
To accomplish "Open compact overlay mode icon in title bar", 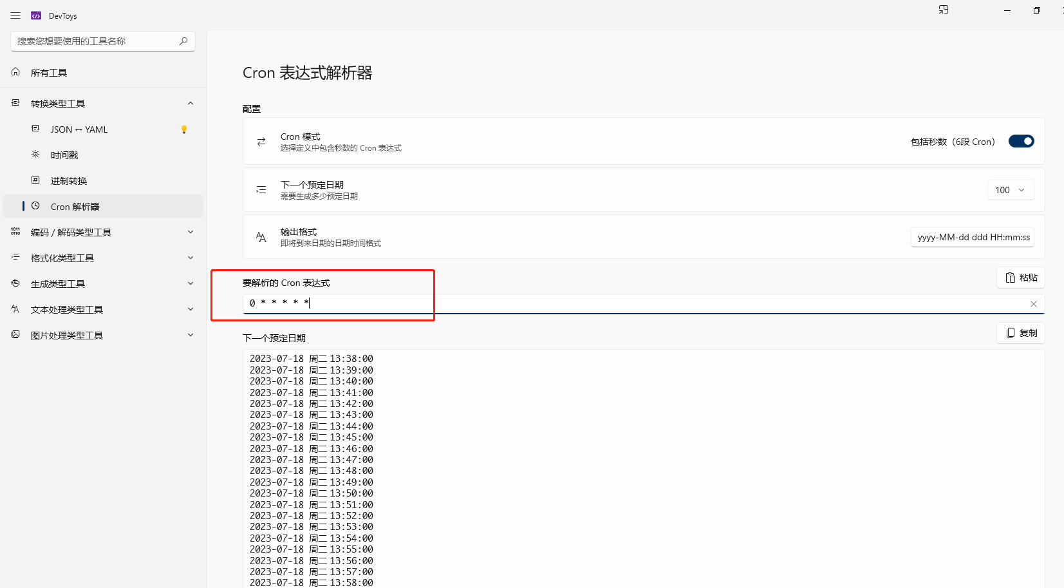I will (944, 10).
